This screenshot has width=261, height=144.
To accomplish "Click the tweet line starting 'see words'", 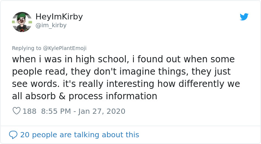I will point(126,84).
